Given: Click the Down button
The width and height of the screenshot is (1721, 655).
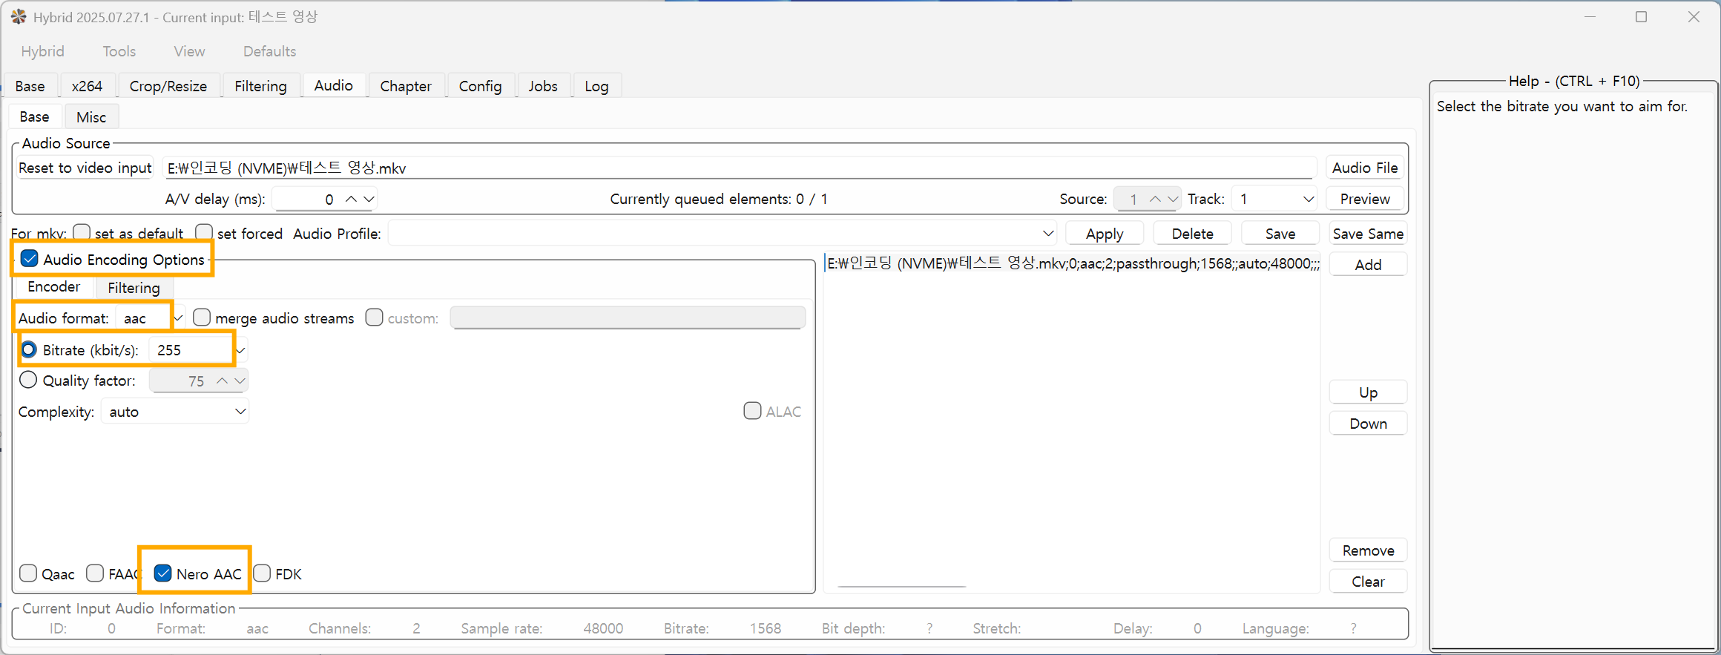Looking at the screenshot, I should point(1368,424).
